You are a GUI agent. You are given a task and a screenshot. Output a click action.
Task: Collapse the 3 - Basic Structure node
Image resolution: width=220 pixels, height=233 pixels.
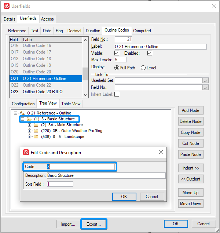(x=22, y=119)
